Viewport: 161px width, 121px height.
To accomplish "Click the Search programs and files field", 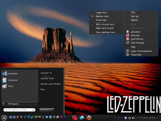I will (x=19, y=110).
